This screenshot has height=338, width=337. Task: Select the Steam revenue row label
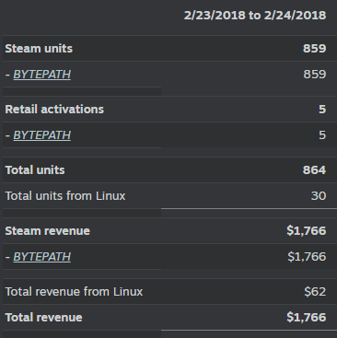click(x=48, y=231)
